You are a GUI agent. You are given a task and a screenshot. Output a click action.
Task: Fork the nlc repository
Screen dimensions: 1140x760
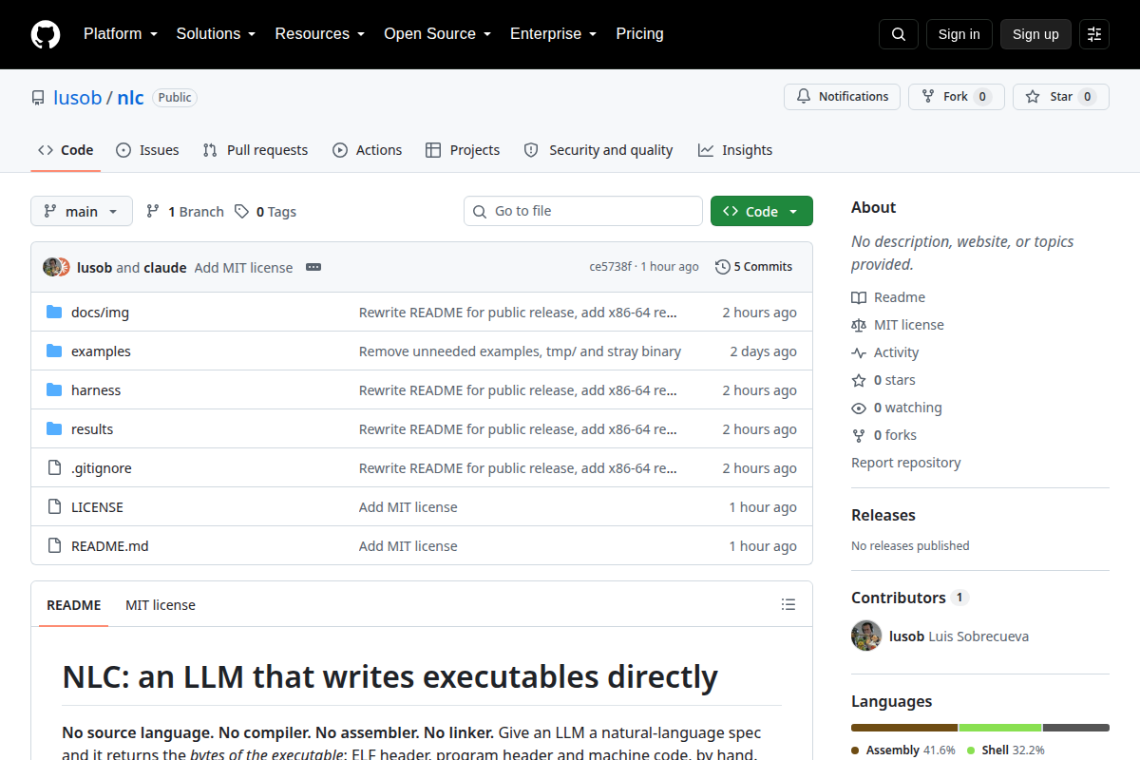tap(956, 97)
